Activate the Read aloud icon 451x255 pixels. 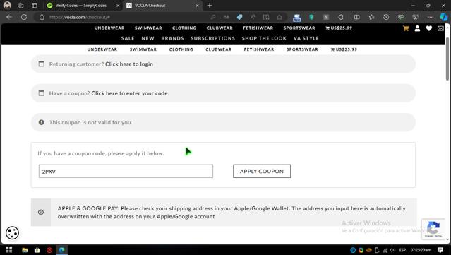(x=253, y=17)
